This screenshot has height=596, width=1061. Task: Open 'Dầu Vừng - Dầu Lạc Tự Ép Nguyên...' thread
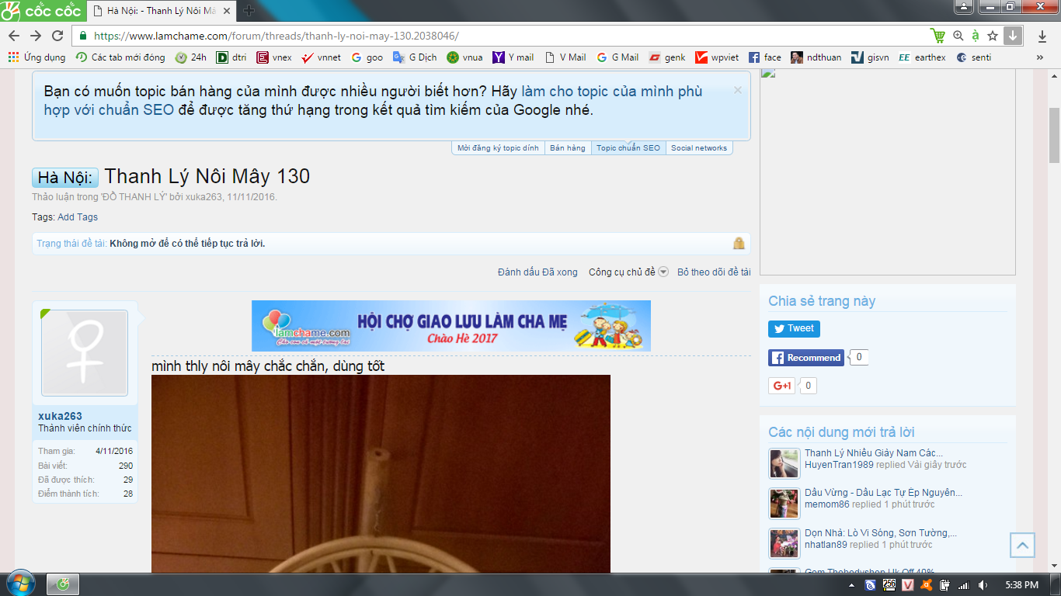[884, 493]
